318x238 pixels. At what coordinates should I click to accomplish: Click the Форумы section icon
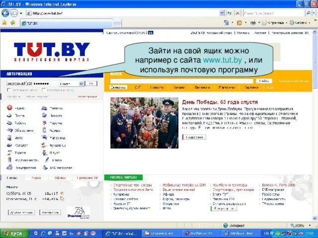[x=44, y=123]
